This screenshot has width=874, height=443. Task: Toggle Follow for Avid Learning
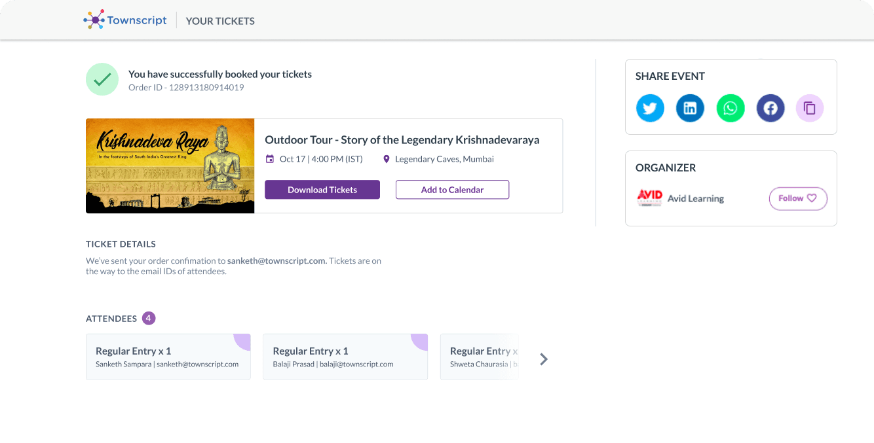(x=798, y=198)
